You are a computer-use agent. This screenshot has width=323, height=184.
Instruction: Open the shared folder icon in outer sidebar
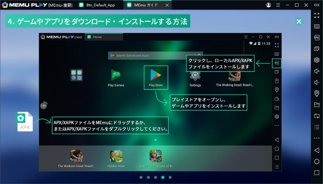click(317, 105)
